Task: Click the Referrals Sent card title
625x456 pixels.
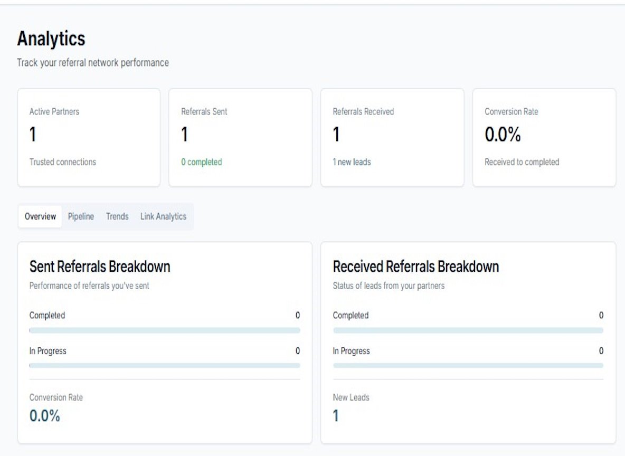Action: point(204,111)
